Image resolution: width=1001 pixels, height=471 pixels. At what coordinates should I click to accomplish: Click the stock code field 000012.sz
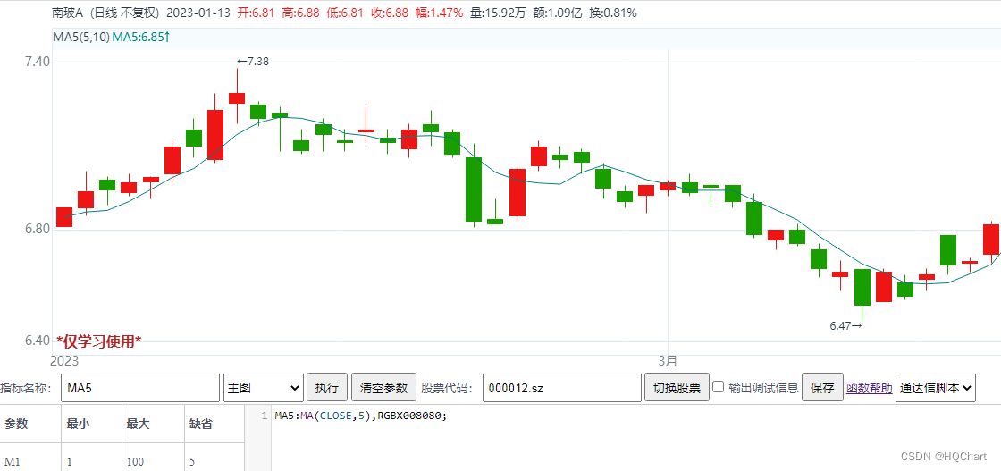pyautogui.click(x=562, y=387)
